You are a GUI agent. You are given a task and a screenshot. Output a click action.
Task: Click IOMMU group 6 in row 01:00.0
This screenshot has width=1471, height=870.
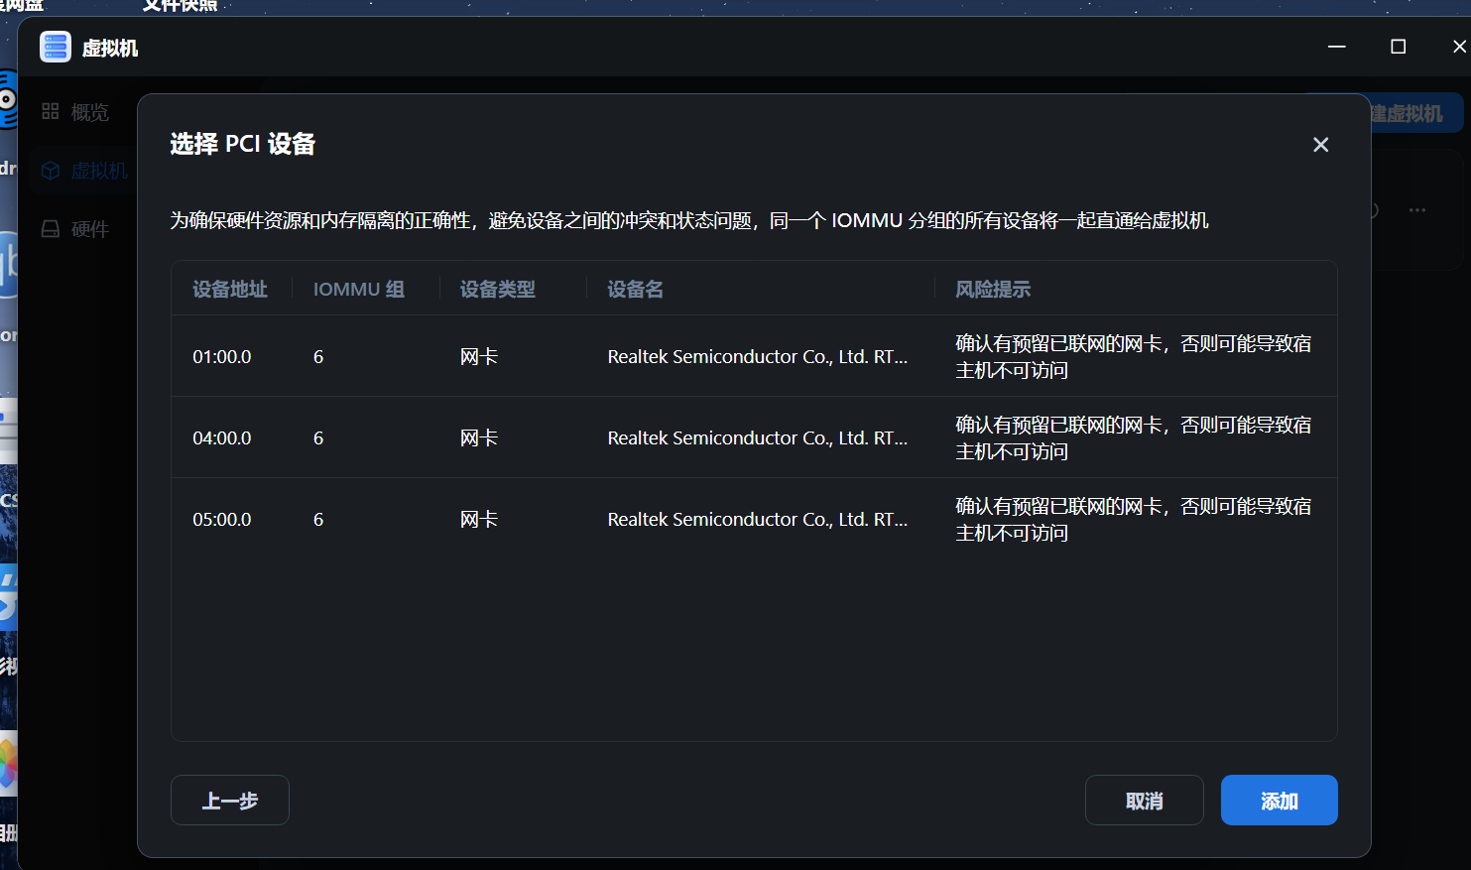tap(318, 357)
